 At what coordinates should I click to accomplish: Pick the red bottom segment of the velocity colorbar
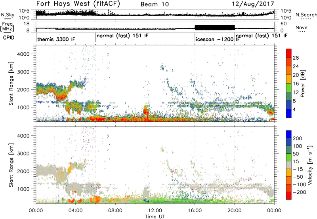pos(289,196)
